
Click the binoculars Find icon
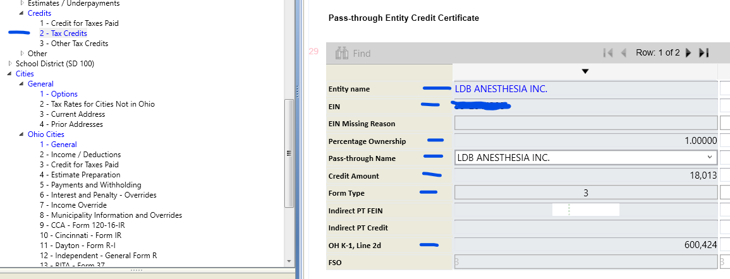pyautogui.click(x=342, y=53)
